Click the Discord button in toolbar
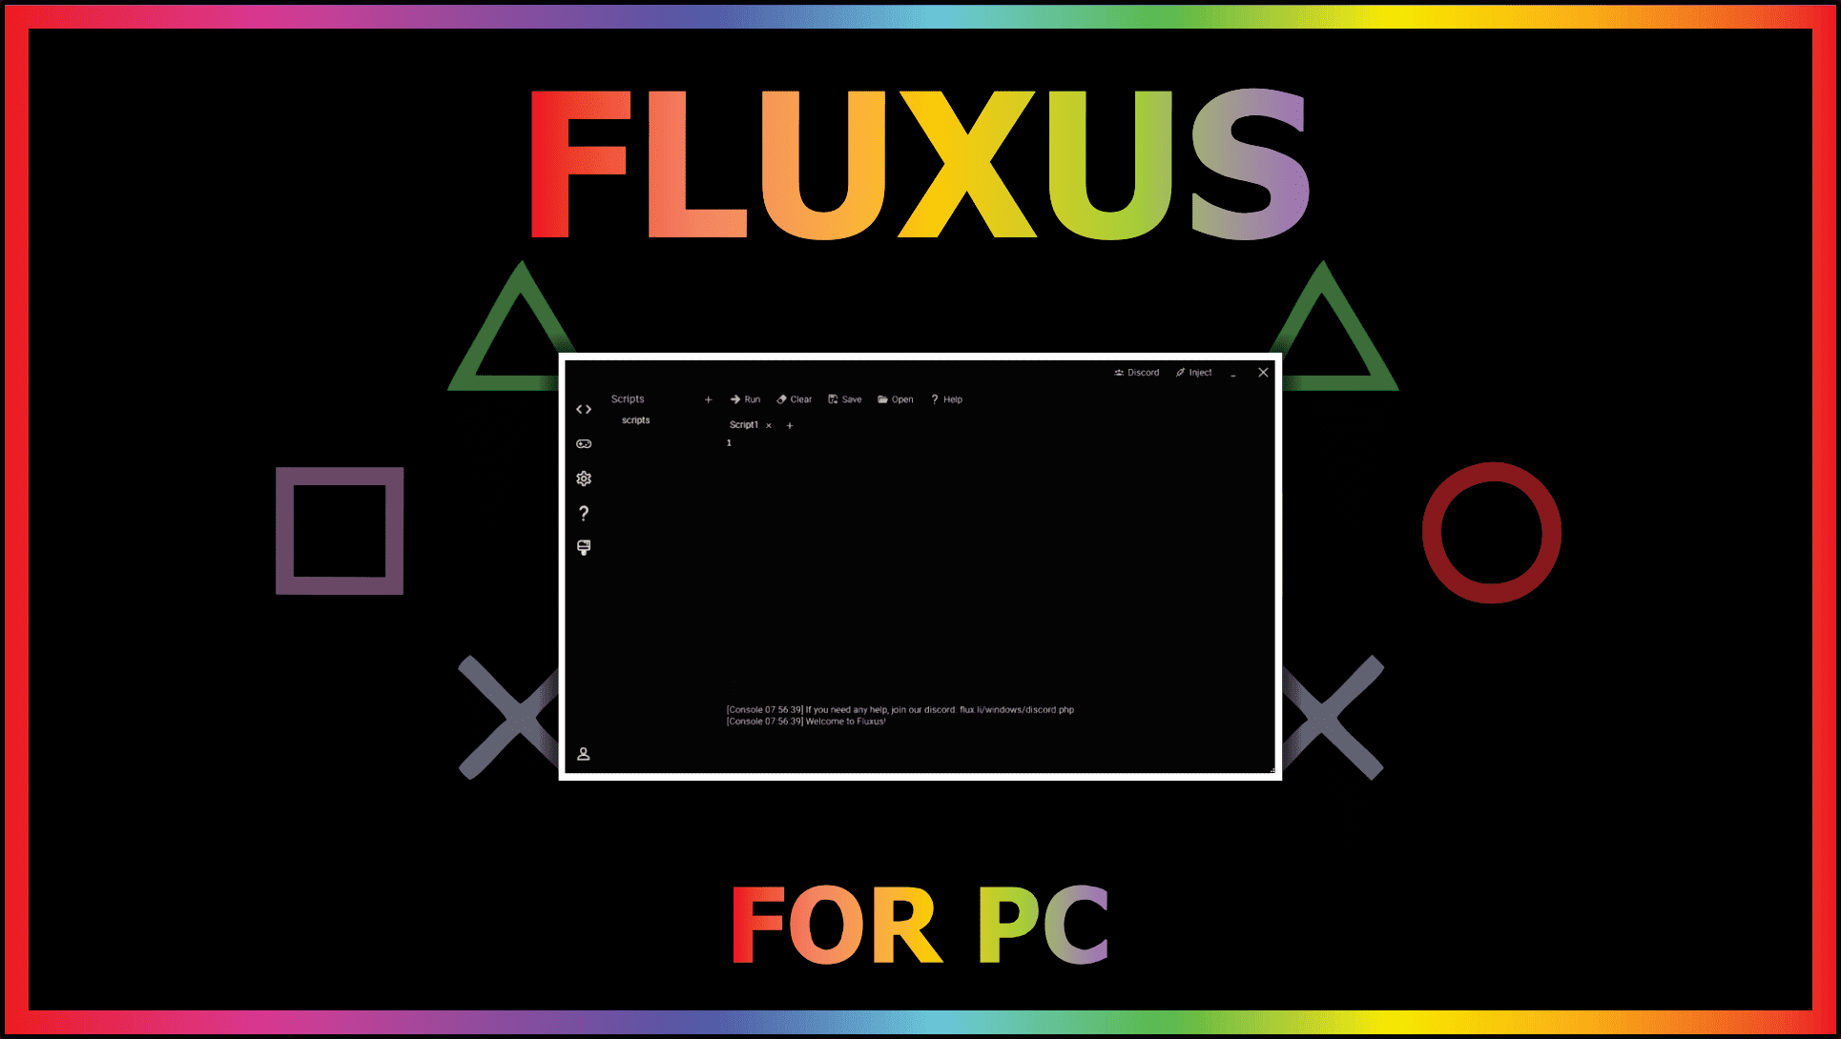This screenshot has height=1039, width=1841. click(x=1137, y=372)
